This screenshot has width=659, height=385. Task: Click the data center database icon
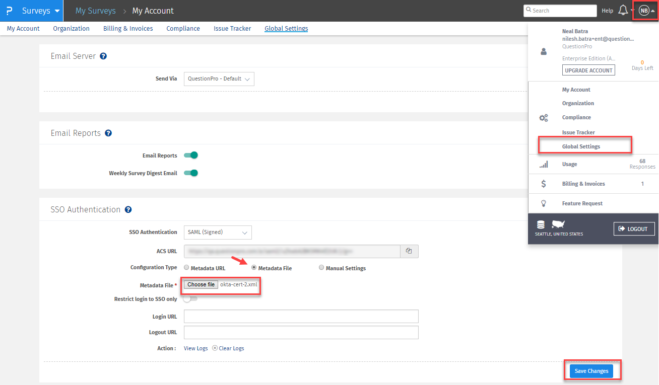541,224
